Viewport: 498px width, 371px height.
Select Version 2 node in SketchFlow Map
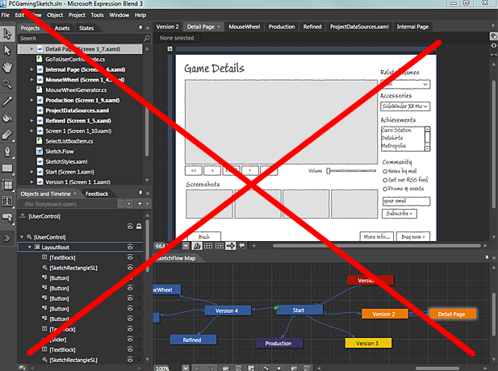click(x=385, y=314)
